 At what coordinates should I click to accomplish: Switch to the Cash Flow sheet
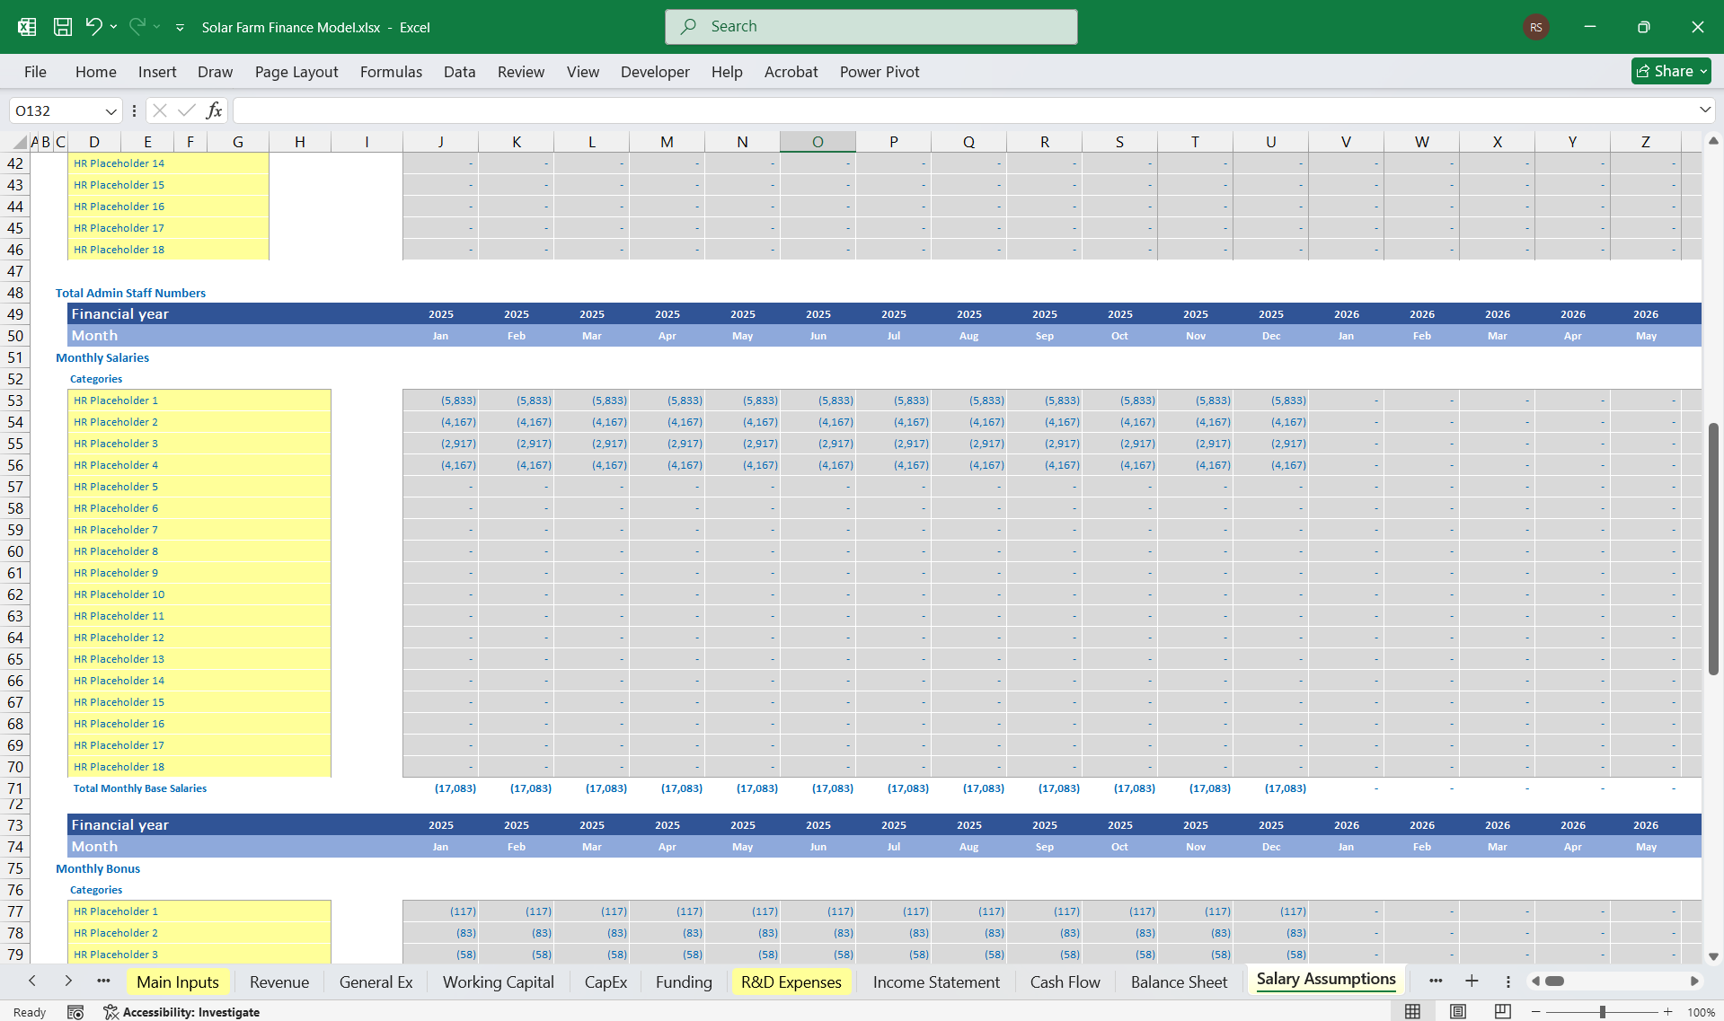coord(1065,981)
